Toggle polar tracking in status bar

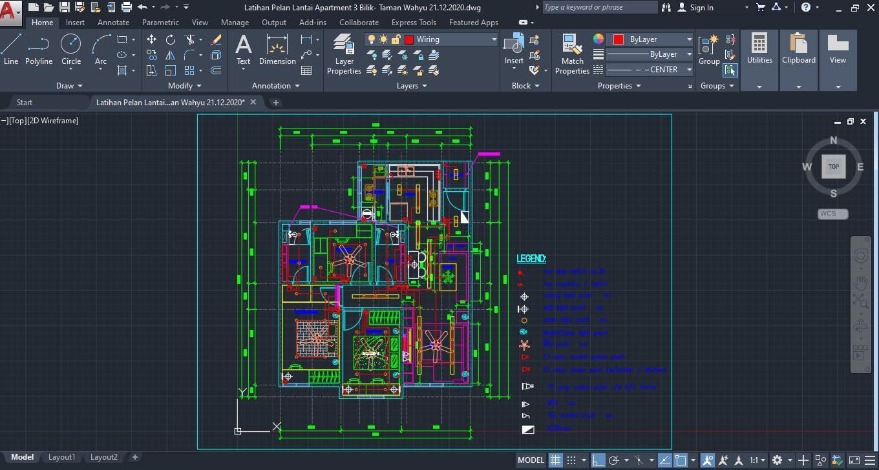pyautogui.click(x=614, y=460)
